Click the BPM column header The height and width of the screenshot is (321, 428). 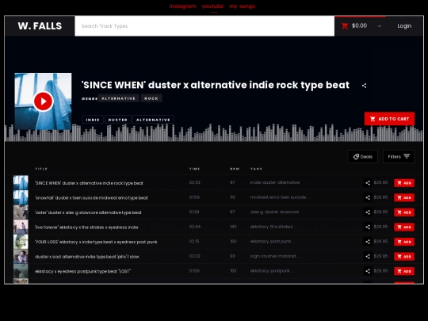[235, 169]
